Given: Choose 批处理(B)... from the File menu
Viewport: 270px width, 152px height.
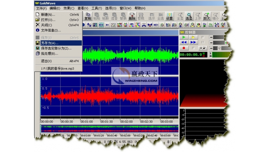Looking at the screenshot, I should (58, 54).
